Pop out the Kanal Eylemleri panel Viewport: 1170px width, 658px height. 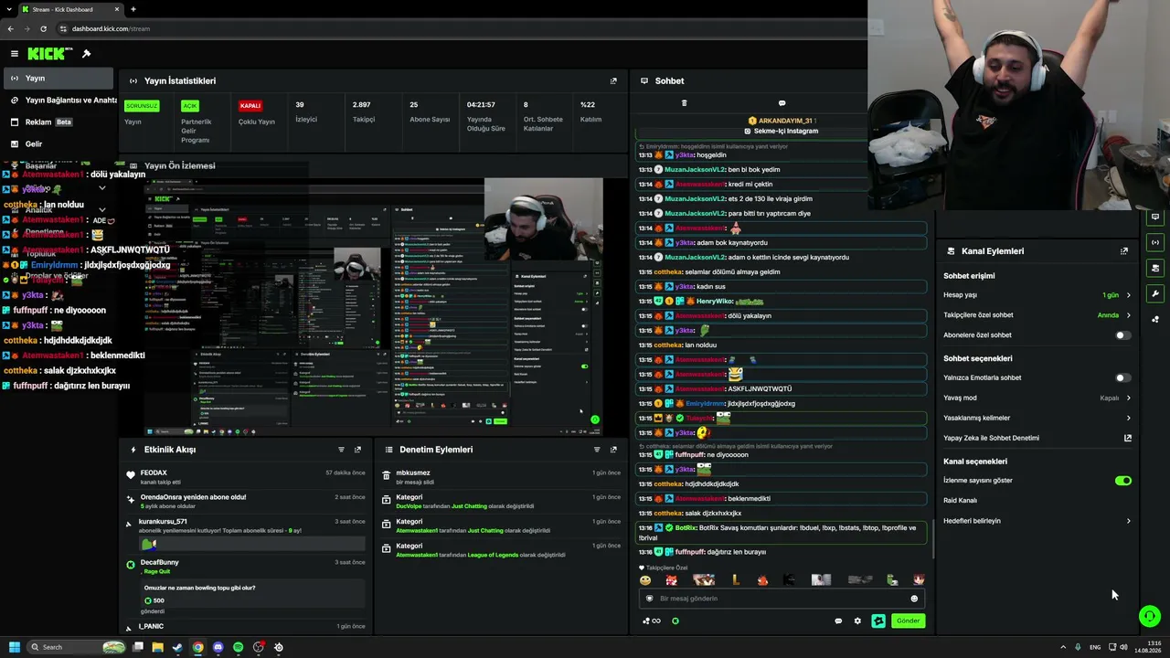(1124, 250)
